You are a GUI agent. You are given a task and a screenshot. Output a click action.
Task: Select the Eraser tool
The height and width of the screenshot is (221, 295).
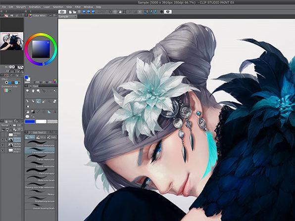pyautogui.click(x=54, y=101)
